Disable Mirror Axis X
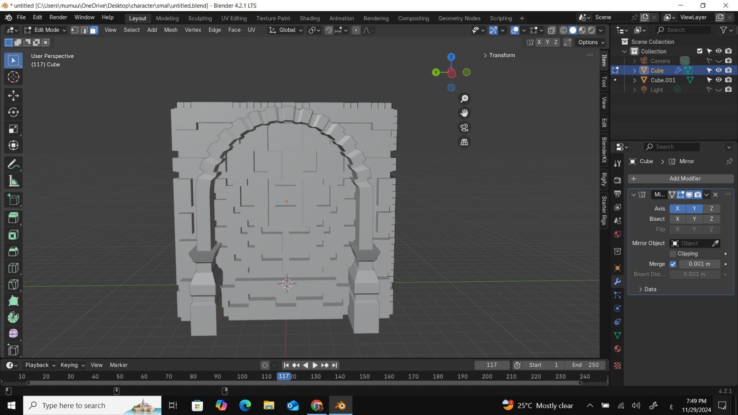 pos(677,208)
